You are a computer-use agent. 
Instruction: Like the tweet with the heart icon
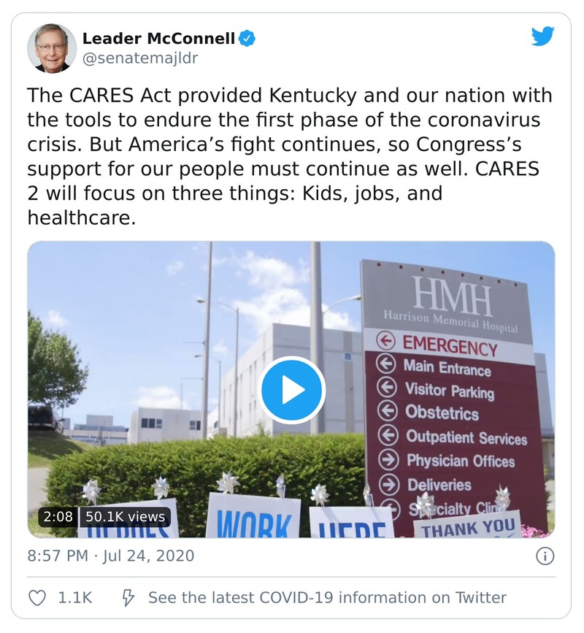[36, 597]
